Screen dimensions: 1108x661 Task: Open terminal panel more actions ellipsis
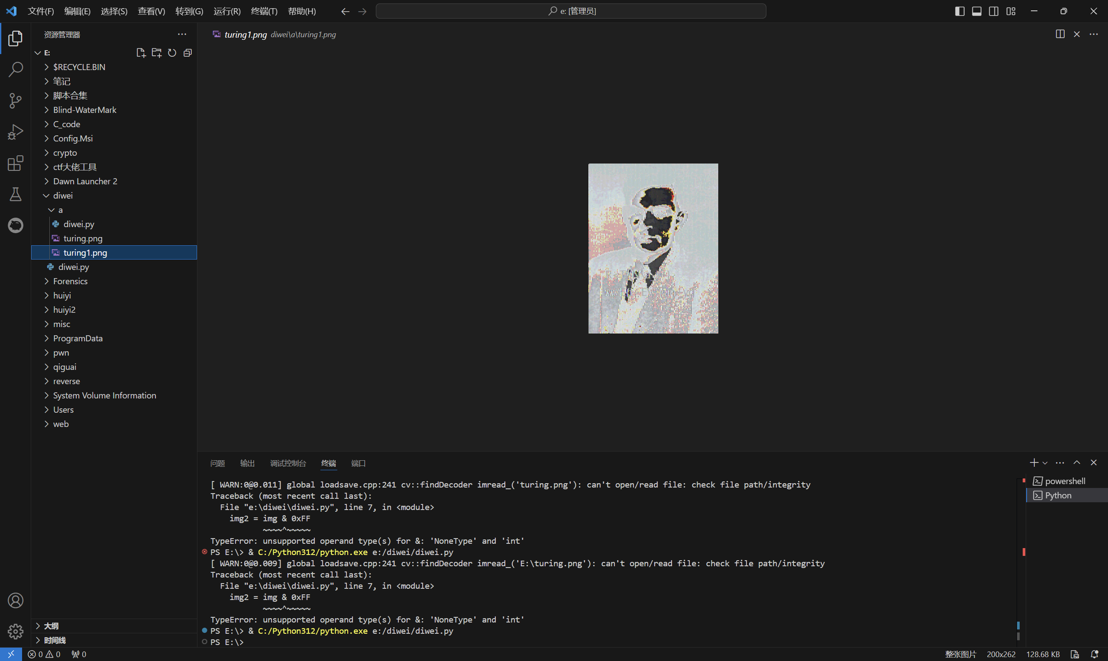[x=1060, y=463]
